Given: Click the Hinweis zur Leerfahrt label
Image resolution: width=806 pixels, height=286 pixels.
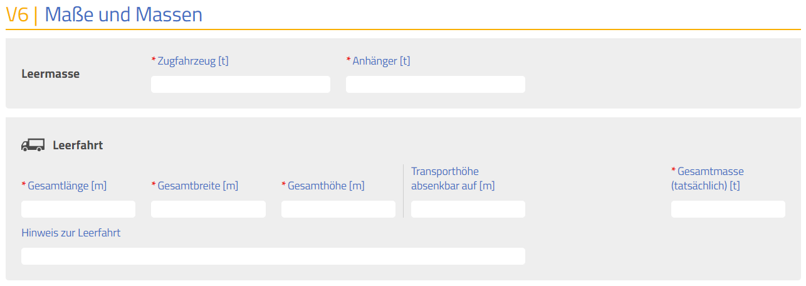Looking at the screenshot, I should coord(71,233).
